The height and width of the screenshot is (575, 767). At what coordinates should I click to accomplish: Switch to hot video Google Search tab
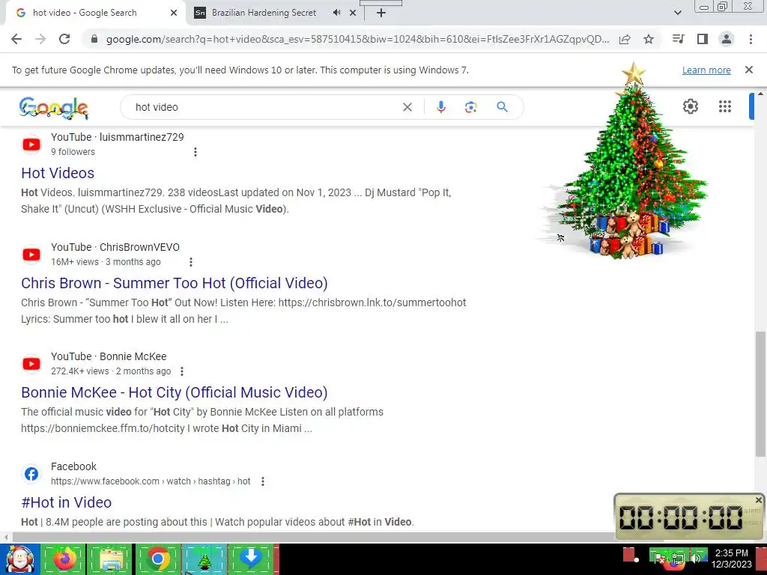tap(95, 13)
